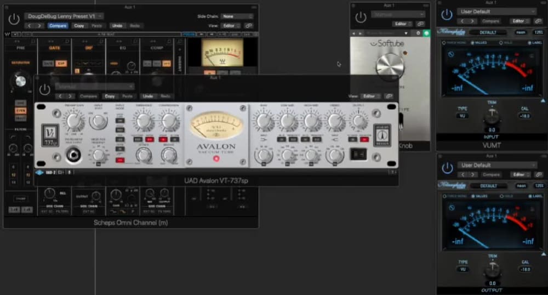
Task: Click Undo button in Scheps Omni Channel
Action: (117, 26)
